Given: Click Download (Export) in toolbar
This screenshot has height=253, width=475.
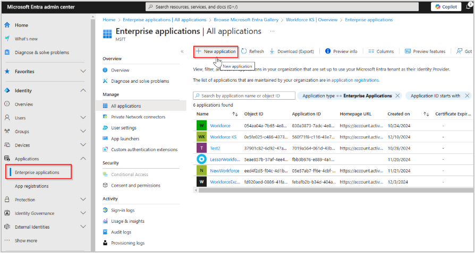Looking at the screenshot, I should (x=292, y=51).
